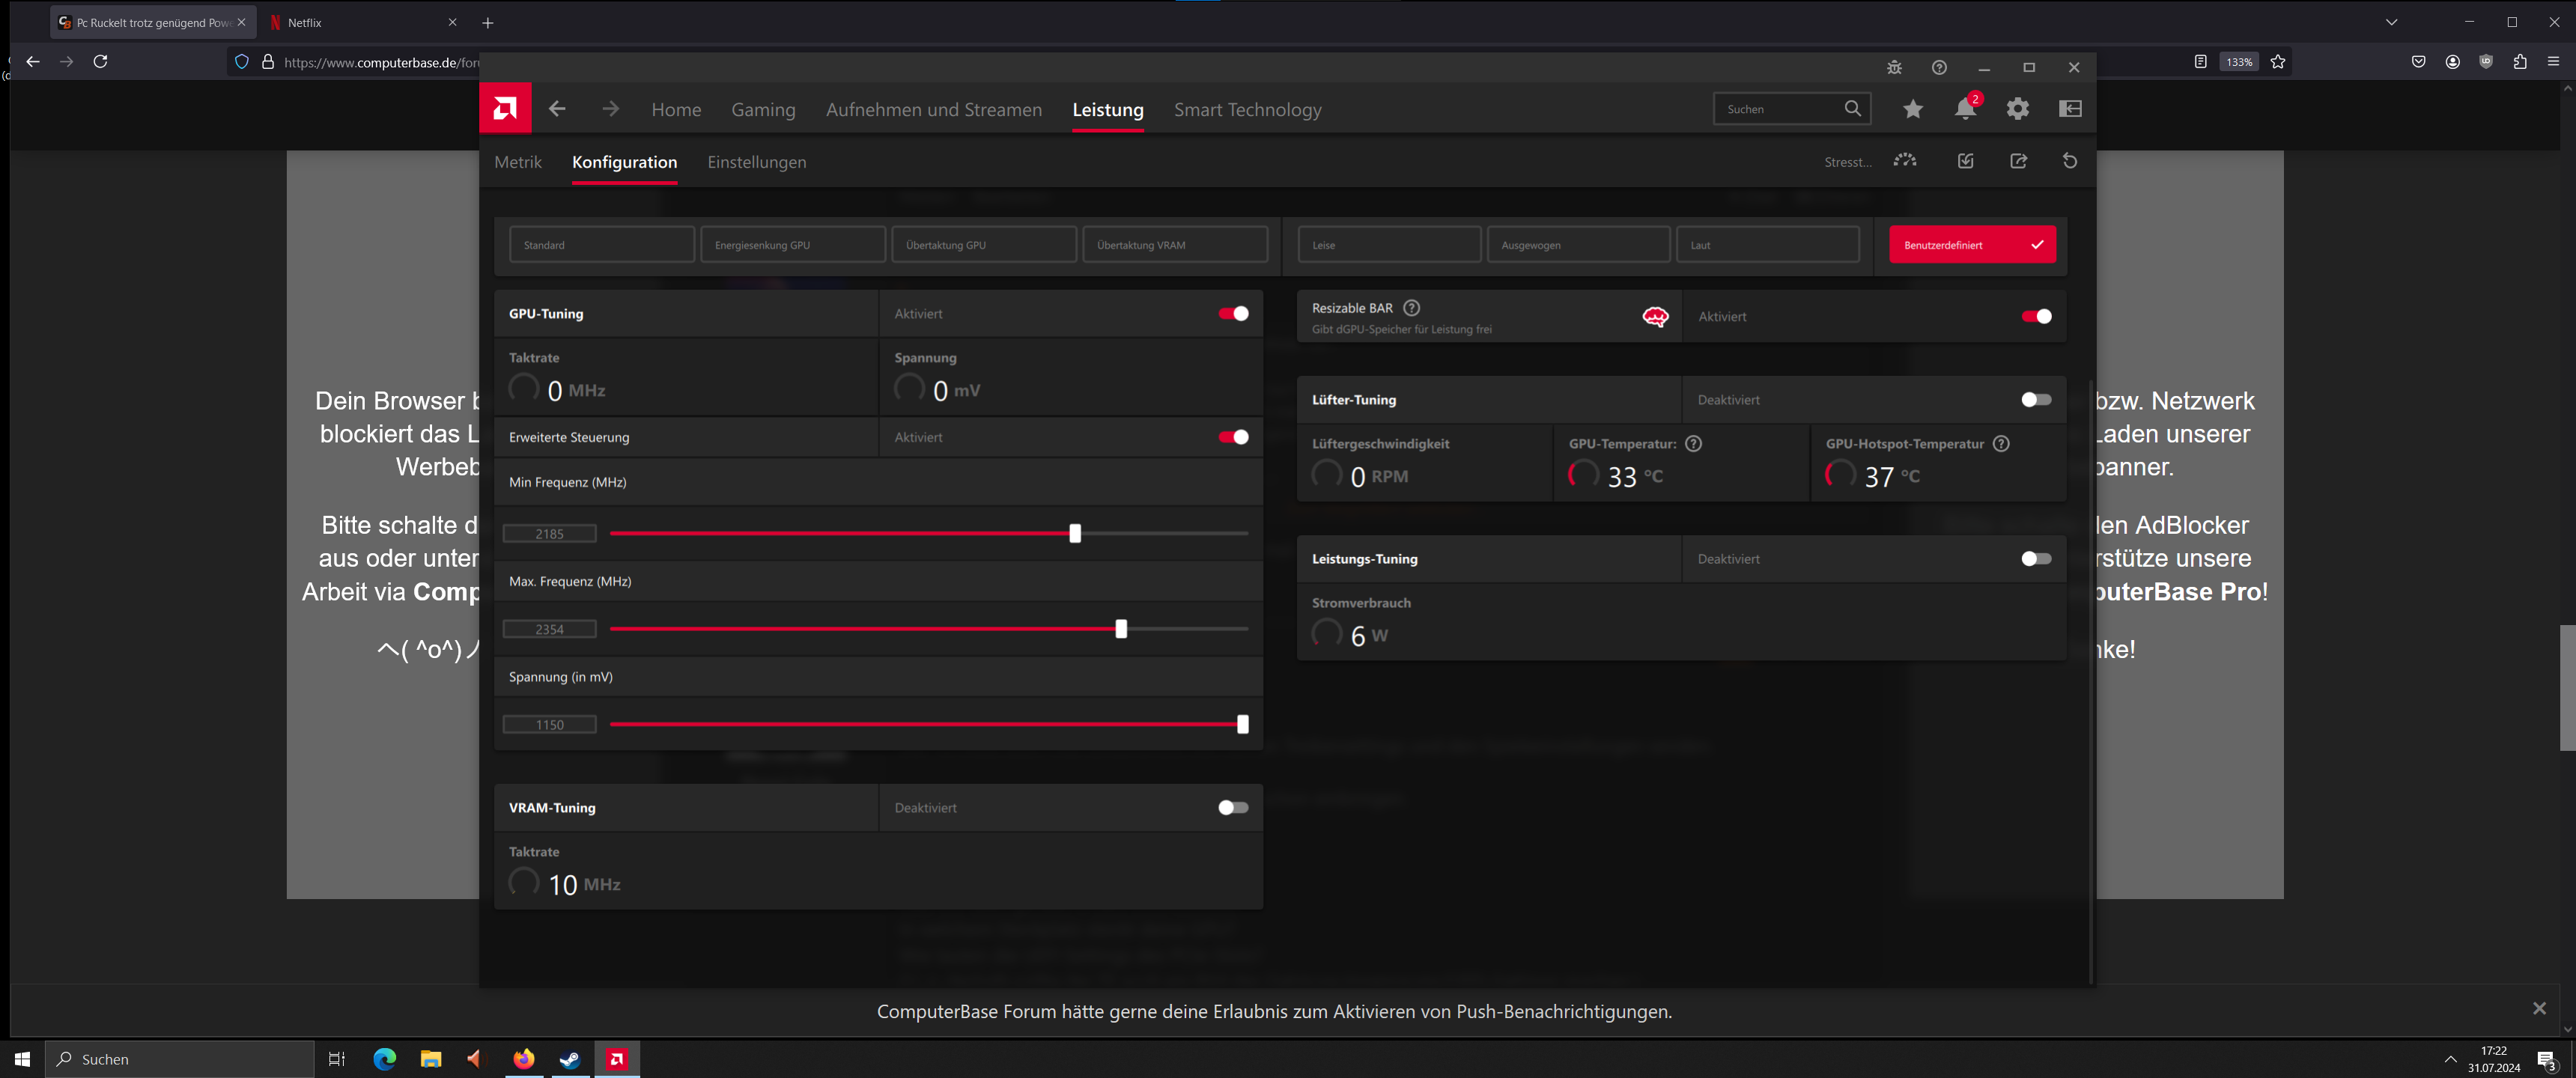Click the AMD logo home icon
The image size is (2576, 1078).
(x=505, y=108)
